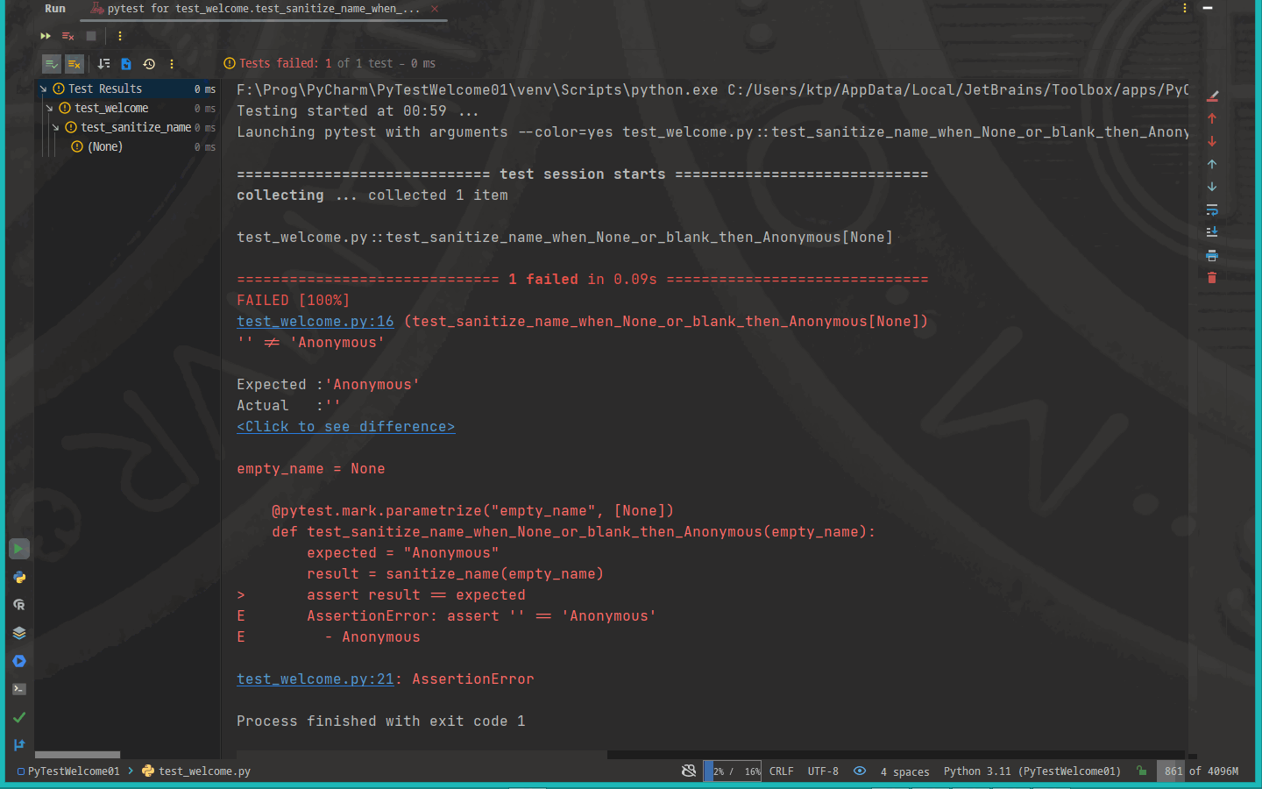Open the test history clock icon

149,64
